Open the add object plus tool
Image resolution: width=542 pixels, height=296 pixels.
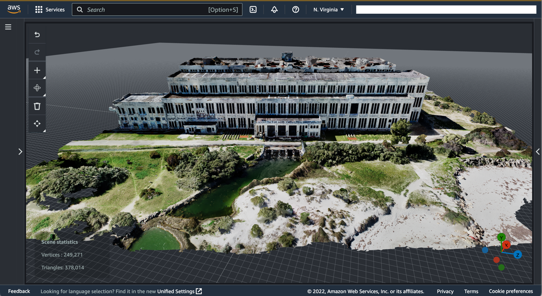coord(37,70)
